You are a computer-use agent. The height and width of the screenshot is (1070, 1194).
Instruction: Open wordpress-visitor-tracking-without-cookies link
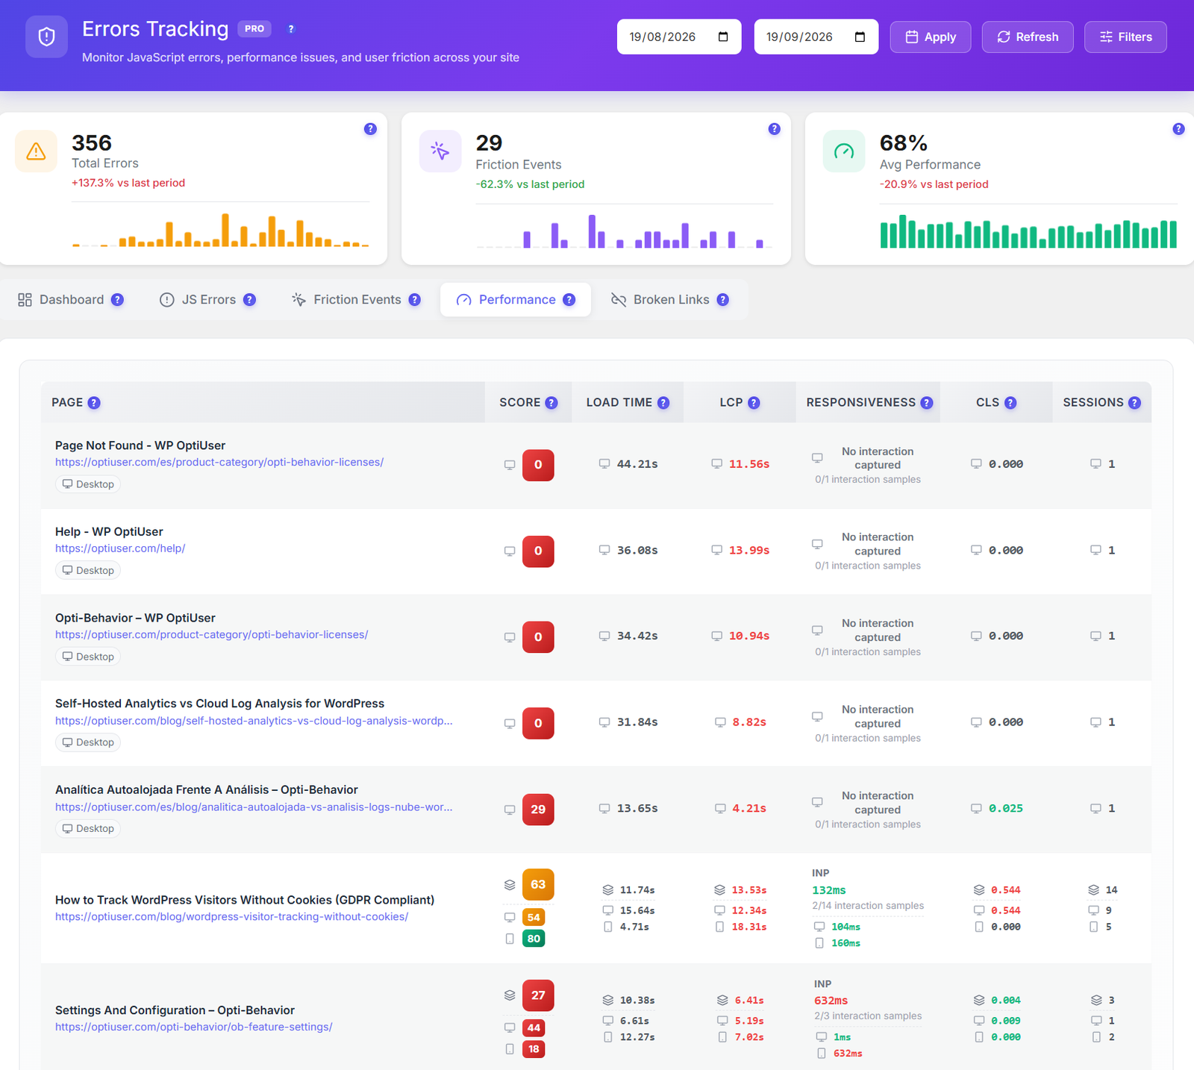click(x=232, y=917)
